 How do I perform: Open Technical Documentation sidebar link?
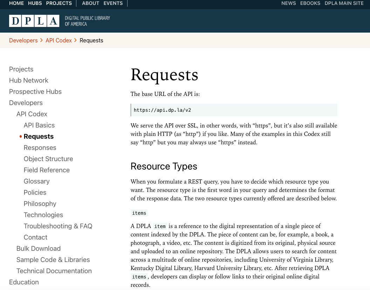pyautogui.click(x=54, y=271)
